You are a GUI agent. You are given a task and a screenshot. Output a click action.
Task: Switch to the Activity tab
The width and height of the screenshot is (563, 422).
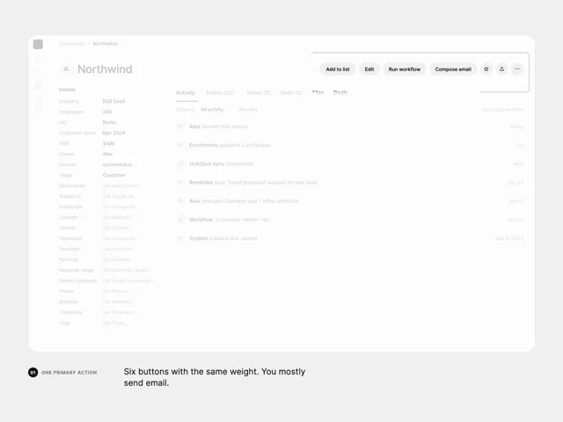point(186,92)
